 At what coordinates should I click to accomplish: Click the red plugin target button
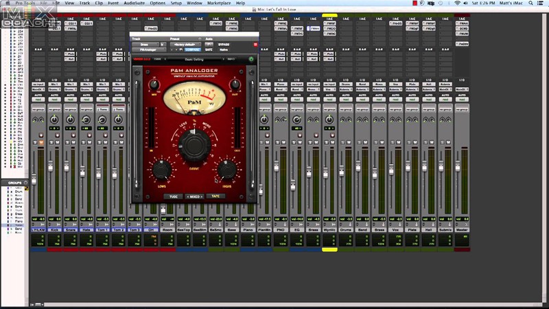click(x=255, y=45)
